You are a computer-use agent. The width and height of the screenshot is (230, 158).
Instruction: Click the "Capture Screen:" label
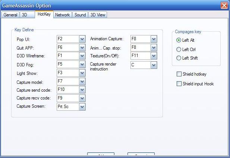31,106
